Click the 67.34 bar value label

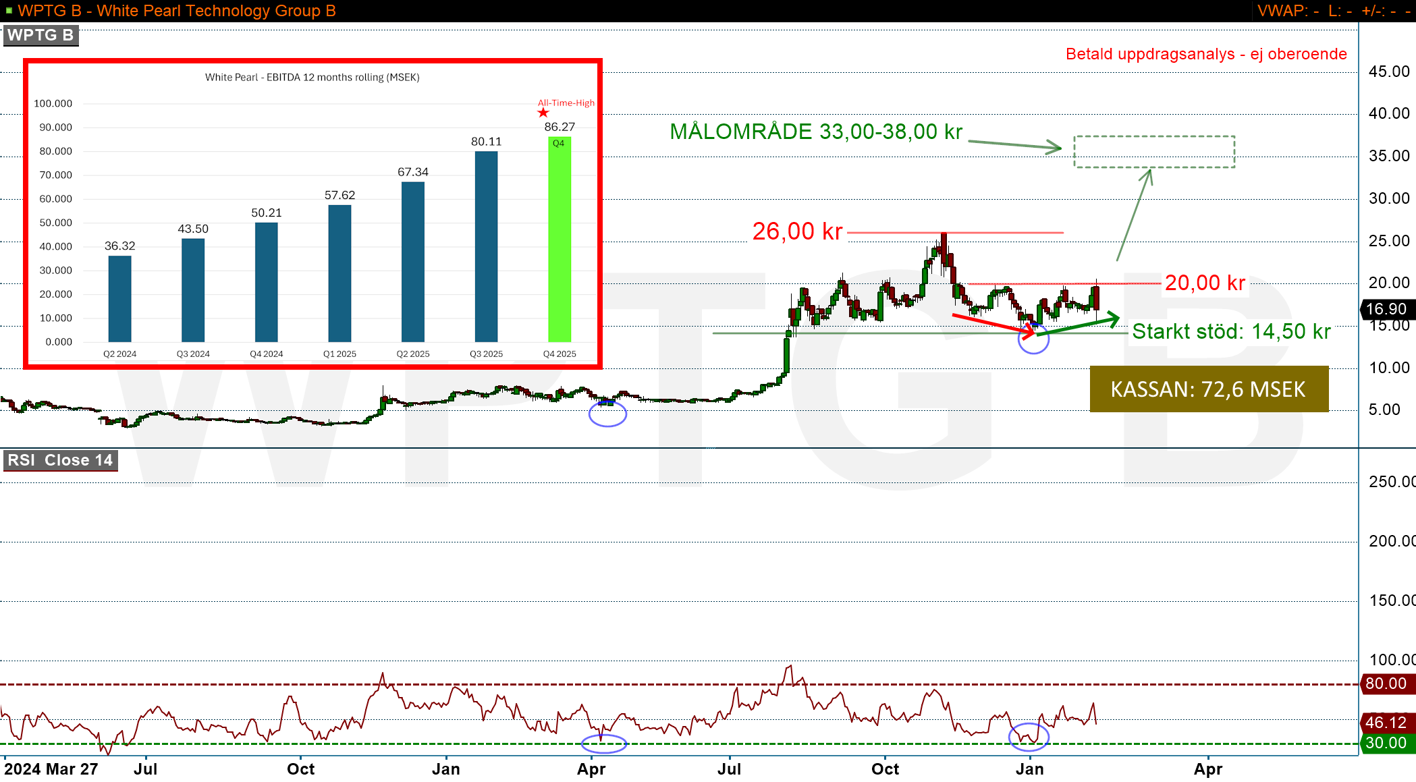[413, 172]
